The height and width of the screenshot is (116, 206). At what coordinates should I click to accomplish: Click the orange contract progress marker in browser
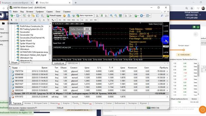pos(184,50)
